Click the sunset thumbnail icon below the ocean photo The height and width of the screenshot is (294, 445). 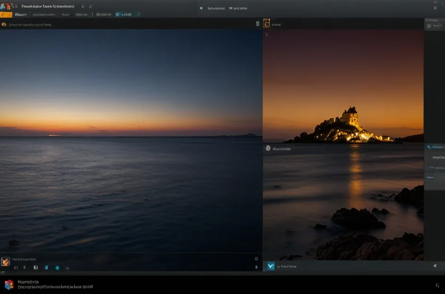(x=6, y=261)
